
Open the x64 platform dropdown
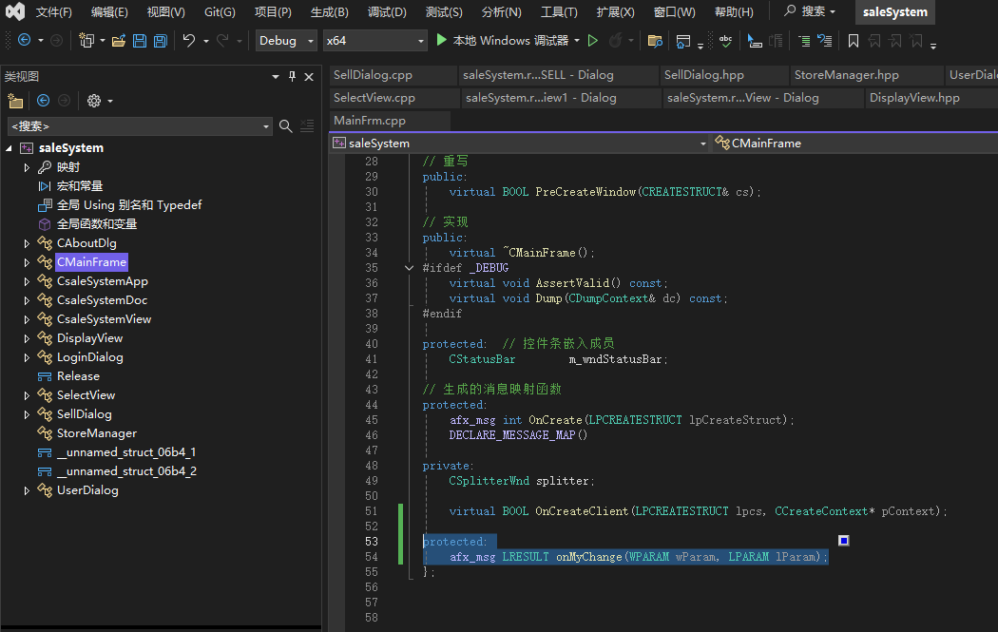(374, 41)
